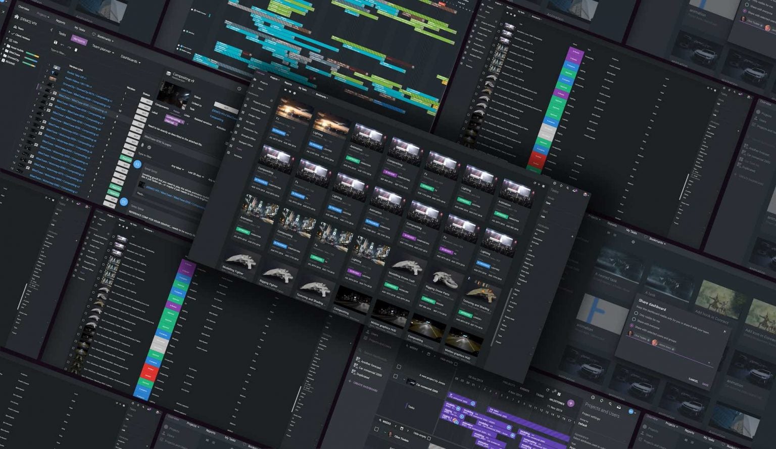Click the trash icon in the versions toolbar
776x449 pixels.
click(76, 50)
